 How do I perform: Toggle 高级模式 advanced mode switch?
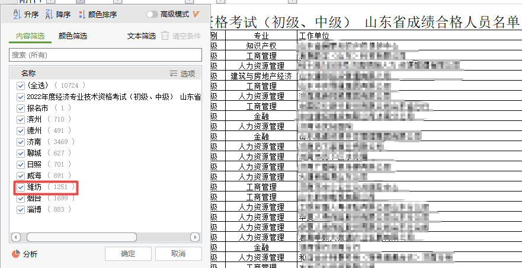click(x=152, y=14)
